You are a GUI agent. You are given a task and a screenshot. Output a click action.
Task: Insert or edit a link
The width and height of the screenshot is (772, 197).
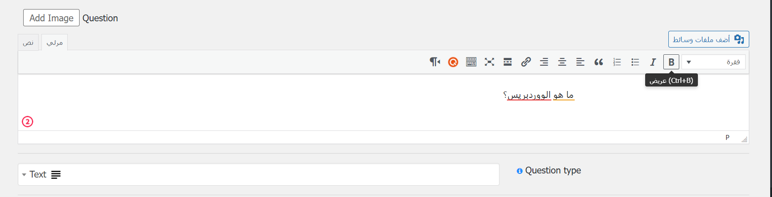click(526, 62)
